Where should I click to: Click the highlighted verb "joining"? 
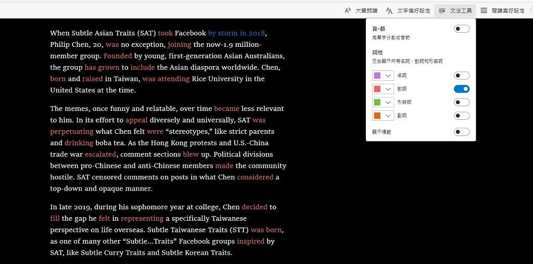[180, 45]
